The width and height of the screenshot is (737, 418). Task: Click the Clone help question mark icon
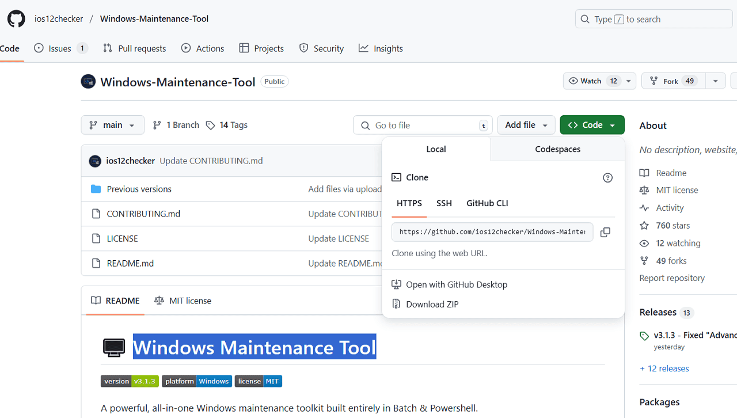click(607, 178)
